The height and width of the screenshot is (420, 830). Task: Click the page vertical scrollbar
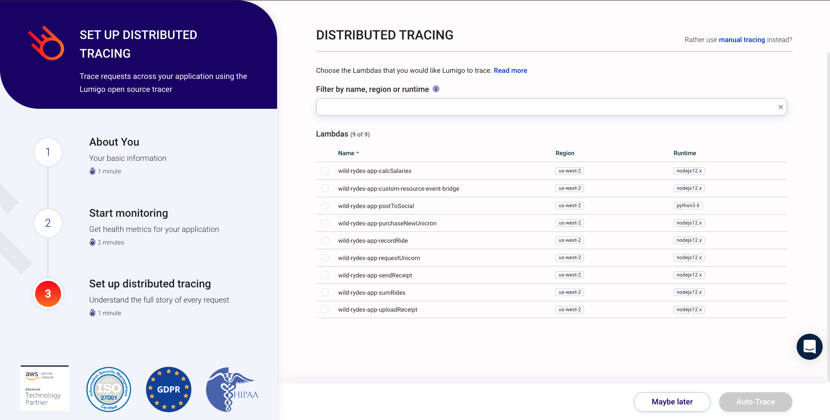828,217
